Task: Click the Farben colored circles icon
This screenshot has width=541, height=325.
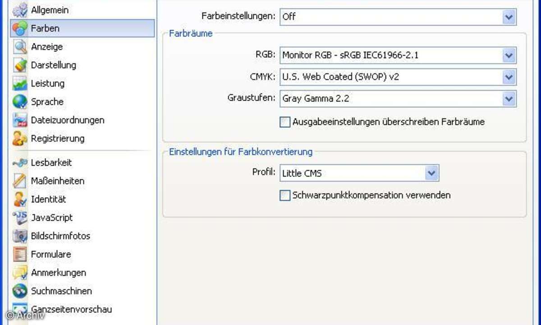Action: click(20, 28)
